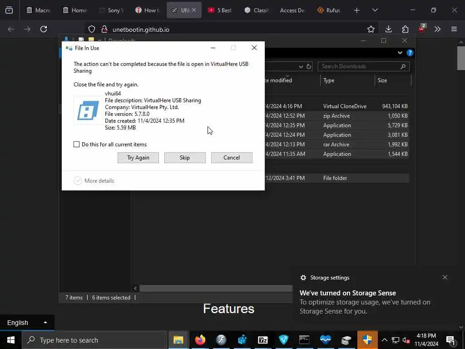Open File Explorer from the taskbar
Screen dimensions: 465x349
click(178, 340)
